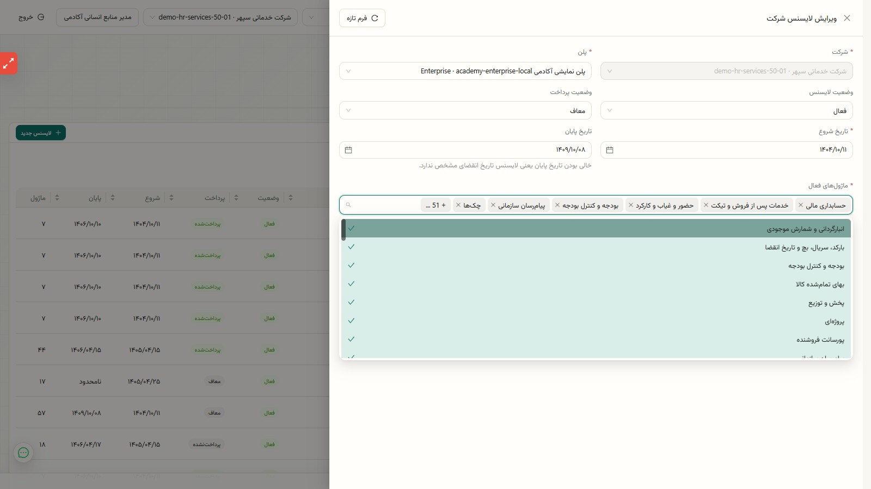
Task: Click the نامحدود end date cell
Action: [x=90, y=381]
